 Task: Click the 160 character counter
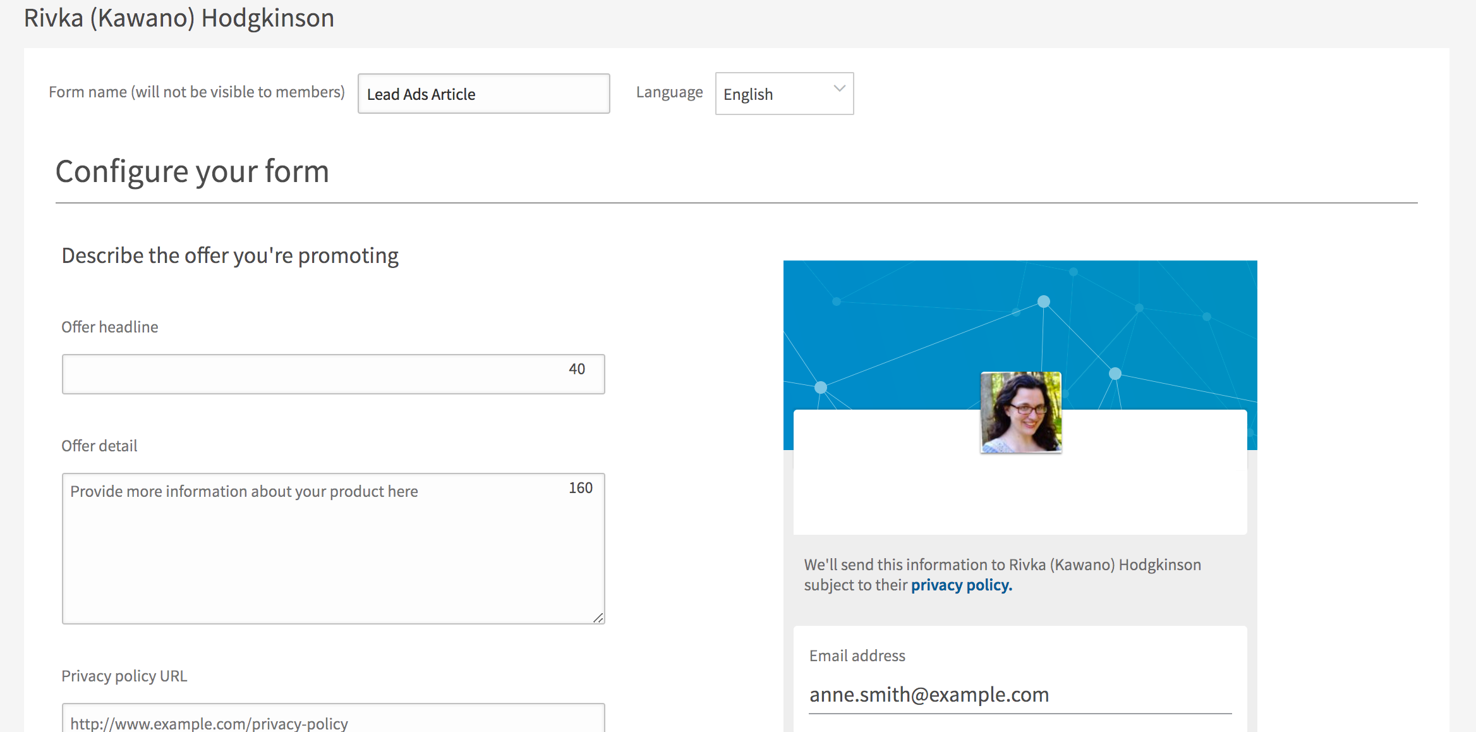(x=580, y=488)
